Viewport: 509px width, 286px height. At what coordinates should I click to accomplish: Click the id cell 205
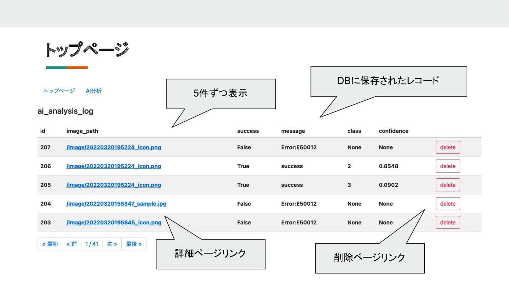[45, 185]
